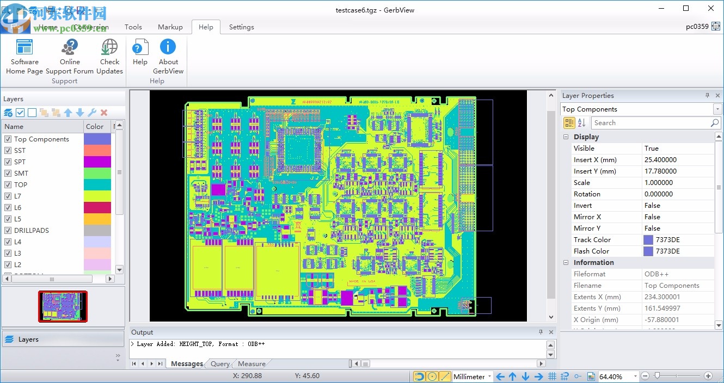Uncheck the SST layer checkbox
This screenshot has height=383, width=724.
[x=8, y=151]
